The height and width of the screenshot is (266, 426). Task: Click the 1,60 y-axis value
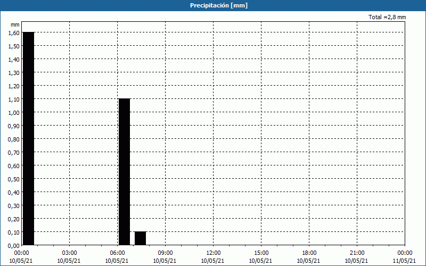[x=14, y=33]
